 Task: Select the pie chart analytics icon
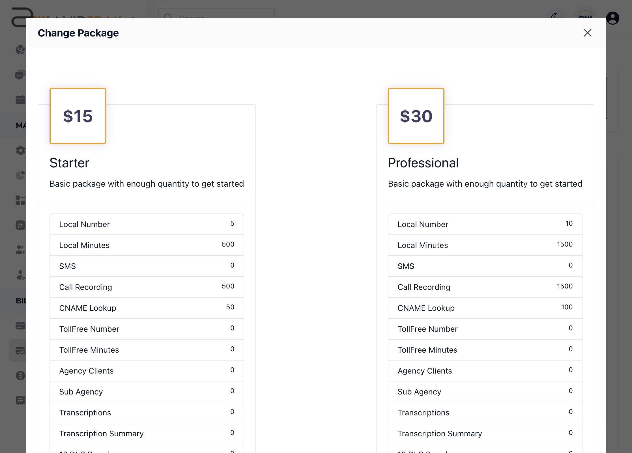click(x=20, y=175)
